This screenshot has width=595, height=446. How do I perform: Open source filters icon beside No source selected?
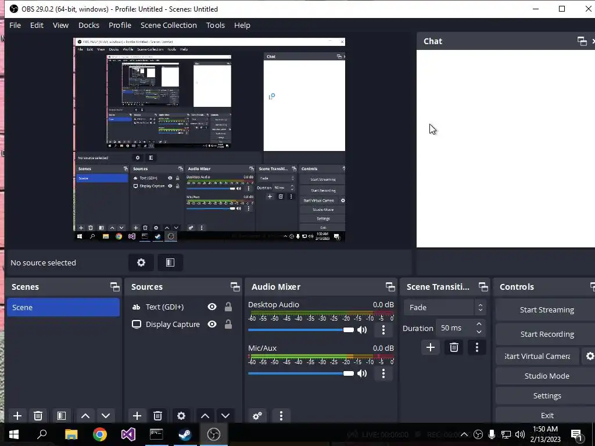(x=170, y=262)
